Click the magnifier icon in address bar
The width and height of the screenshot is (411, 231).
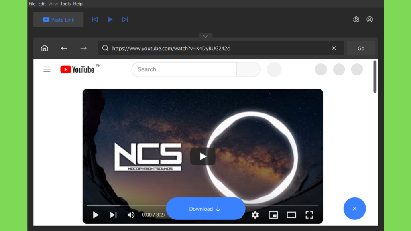coord(106,48)
